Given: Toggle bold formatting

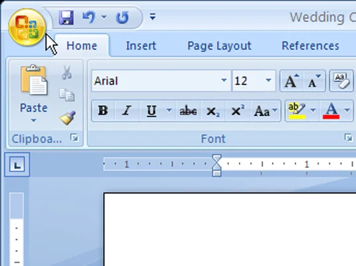Looking at the screenshot, I should click(103, 111).
